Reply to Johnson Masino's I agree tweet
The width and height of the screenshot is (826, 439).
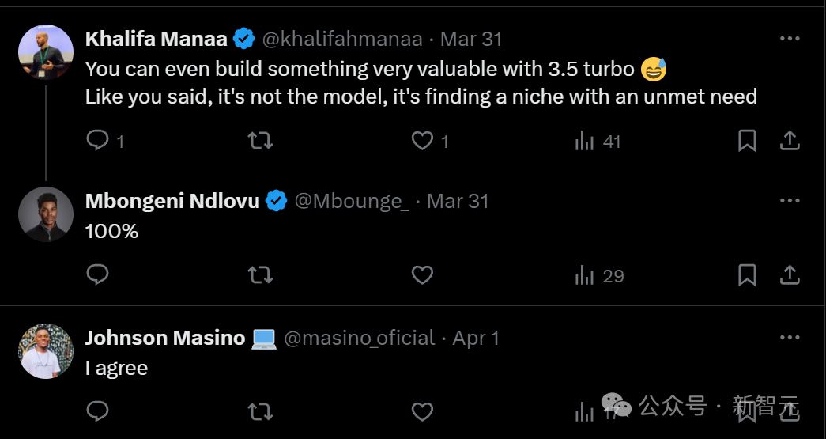(x=98, y=411)
